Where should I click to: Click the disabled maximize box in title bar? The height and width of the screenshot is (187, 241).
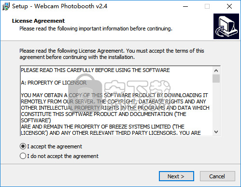point(207,6)
